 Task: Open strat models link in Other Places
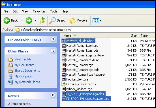coord(23,59)
